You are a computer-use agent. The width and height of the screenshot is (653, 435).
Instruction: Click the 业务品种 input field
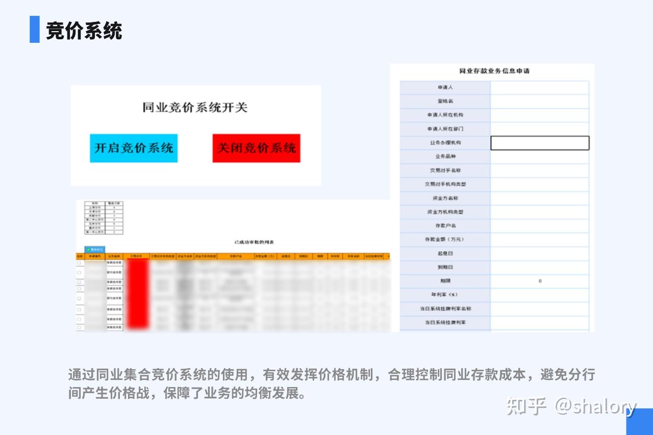pyautogui.click(x=540, y=157)
